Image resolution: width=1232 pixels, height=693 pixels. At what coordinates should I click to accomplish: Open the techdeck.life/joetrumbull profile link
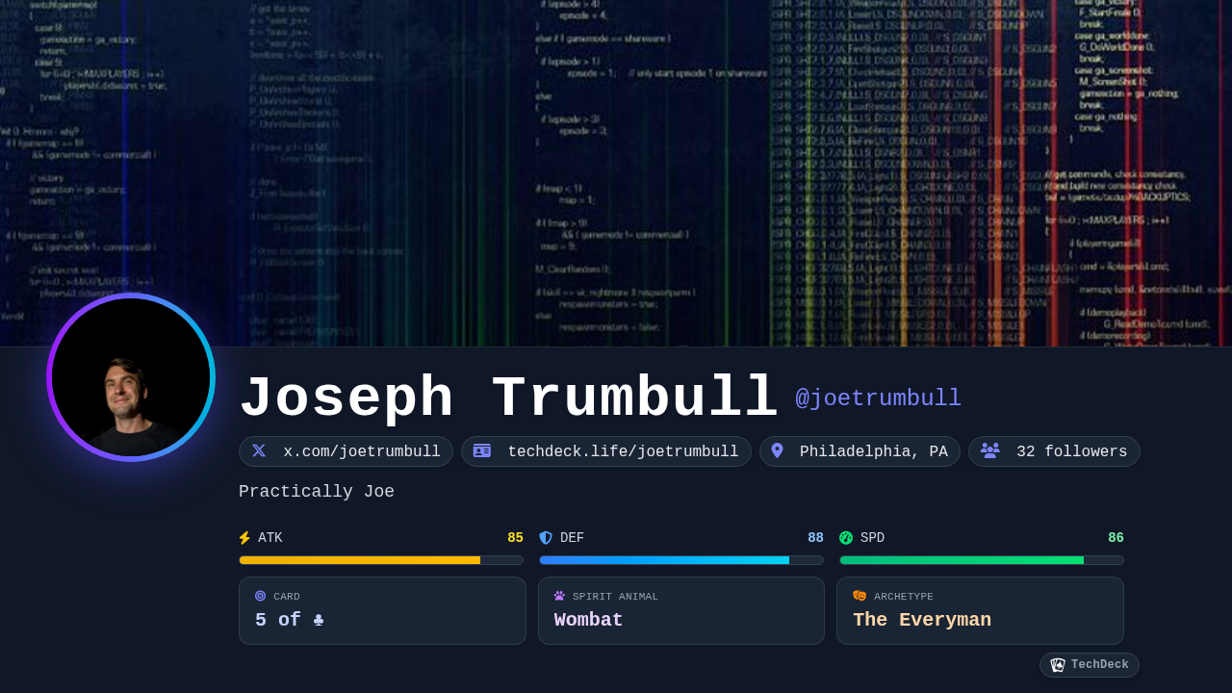click(622, 451)
